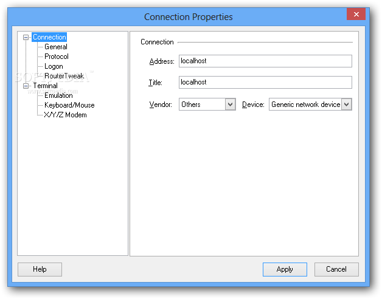This screenshot has width=382, height=299.
Task: Open the Protocol settings page
Action: 57,57
